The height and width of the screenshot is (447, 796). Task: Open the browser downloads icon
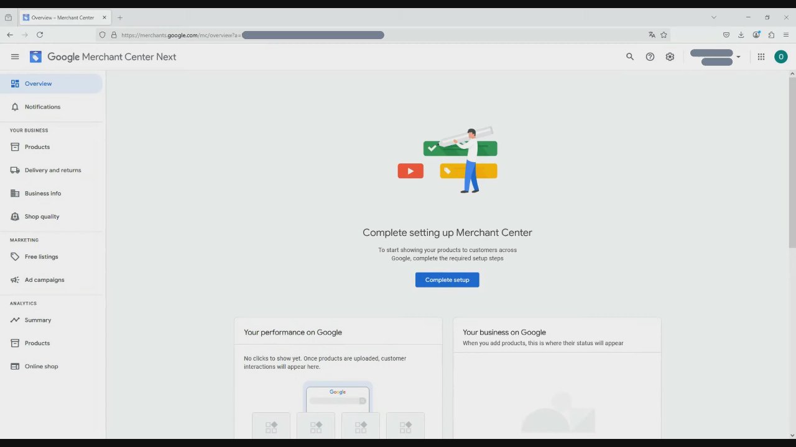coord(741,35)
